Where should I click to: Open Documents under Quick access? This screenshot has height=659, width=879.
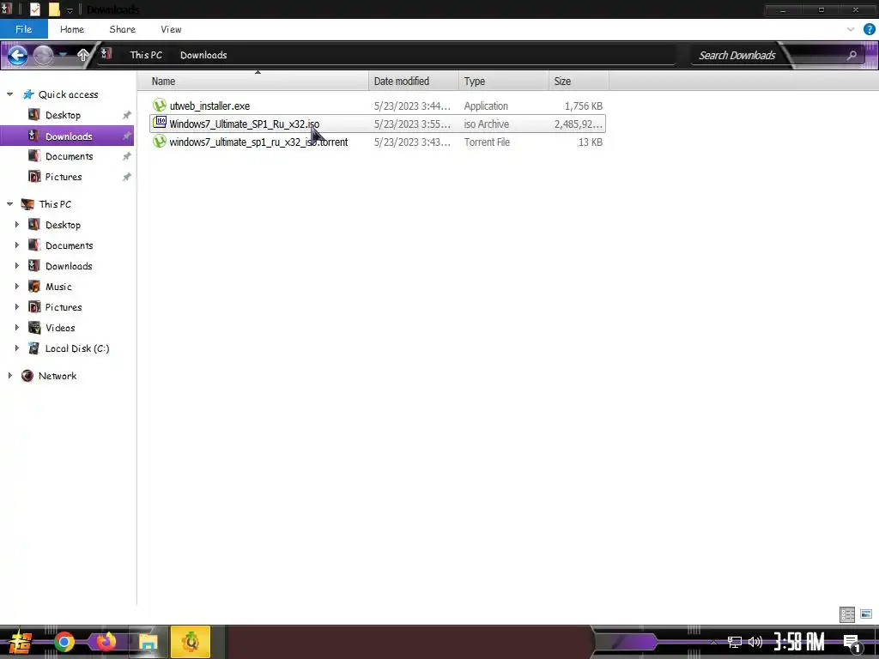[69, 156]
